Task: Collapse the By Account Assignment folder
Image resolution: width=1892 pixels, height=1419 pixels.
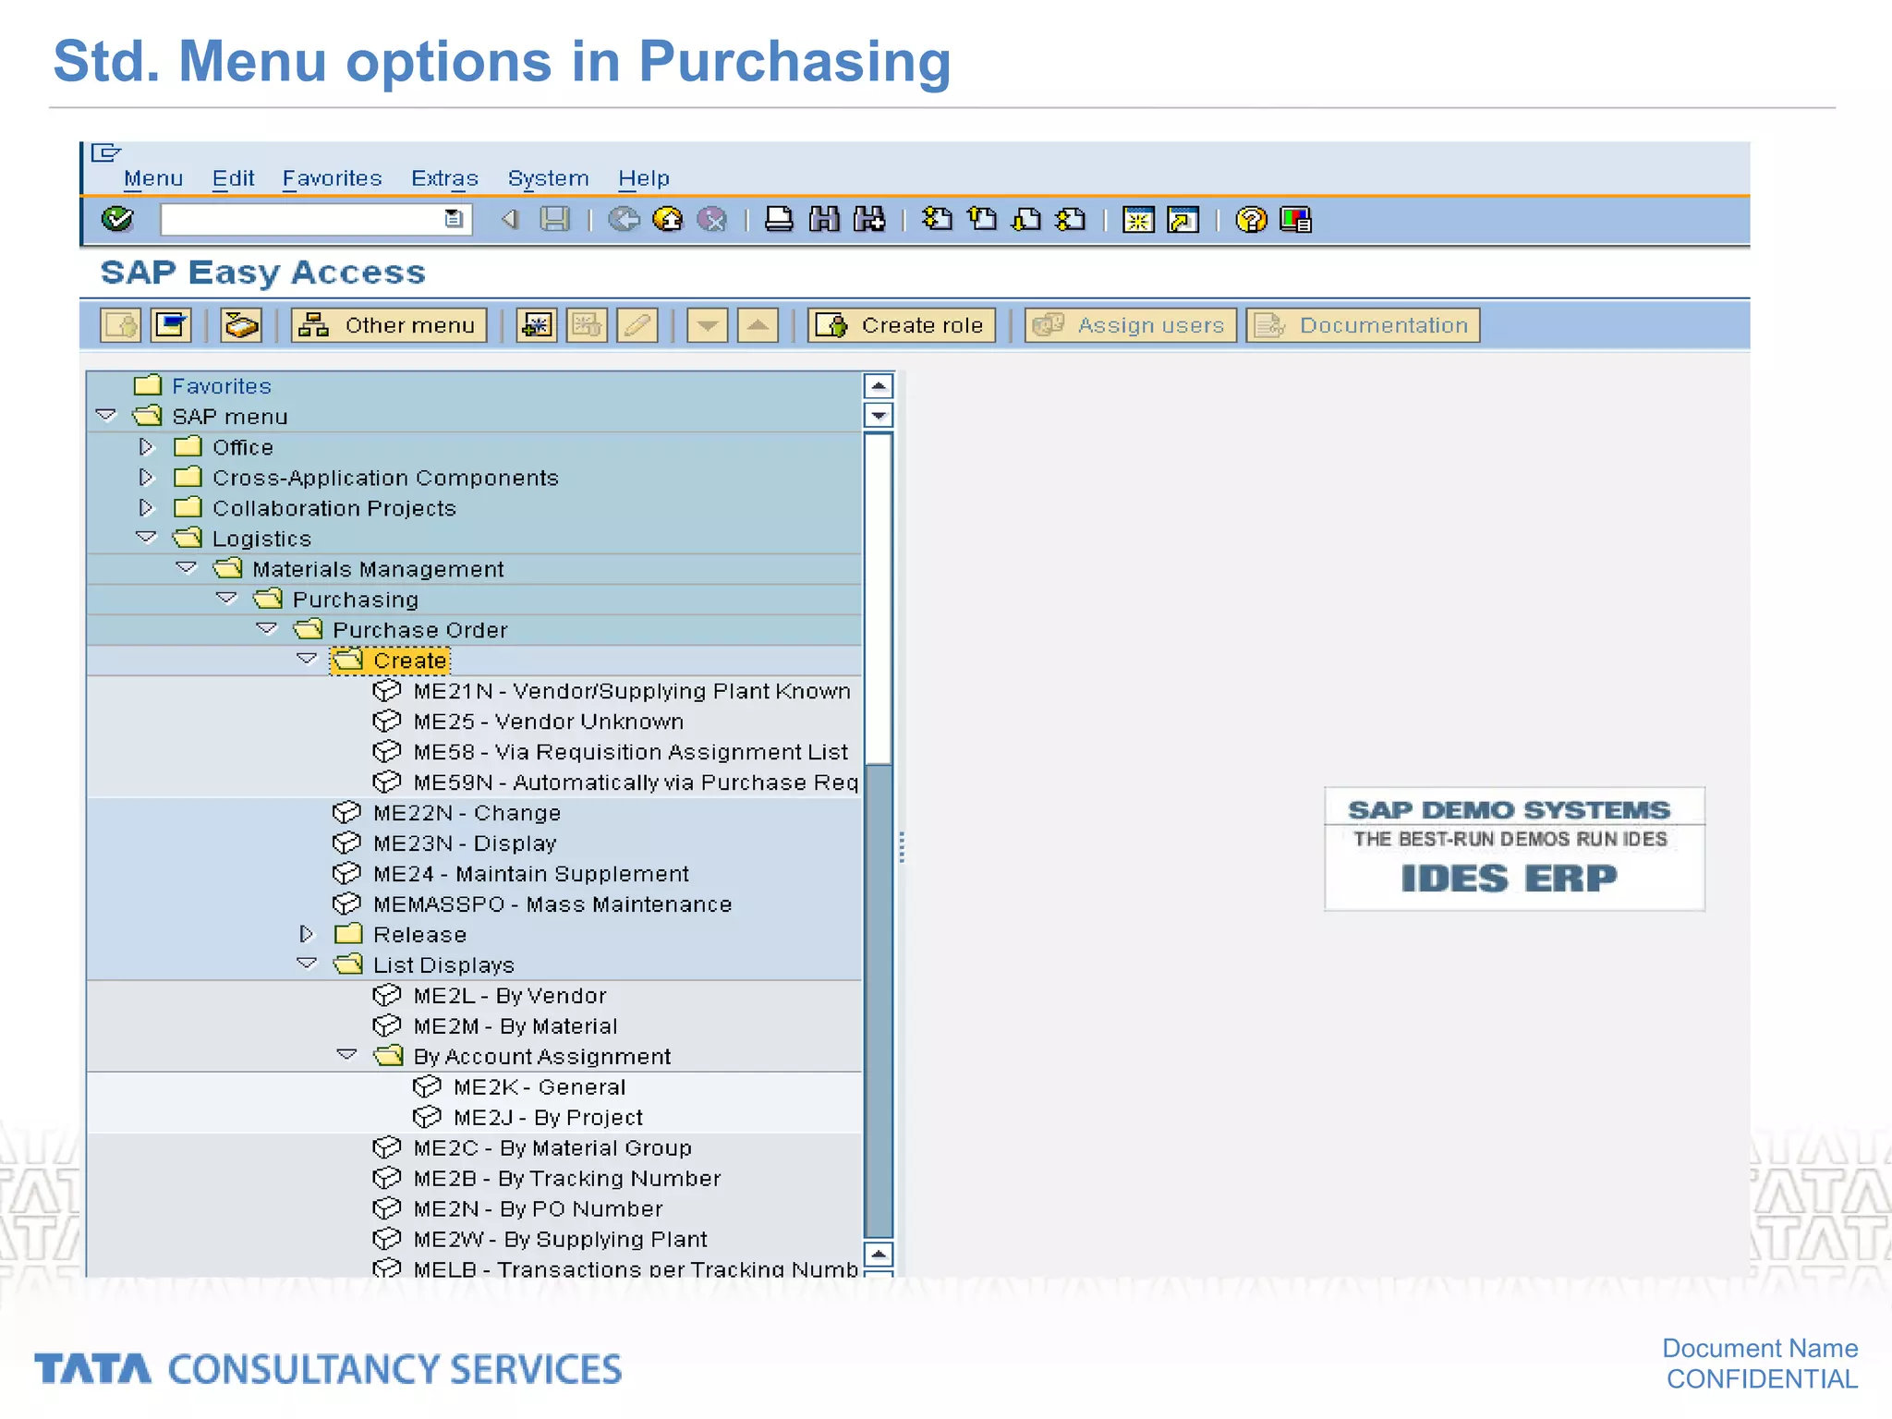Action: coord(347,1054)
